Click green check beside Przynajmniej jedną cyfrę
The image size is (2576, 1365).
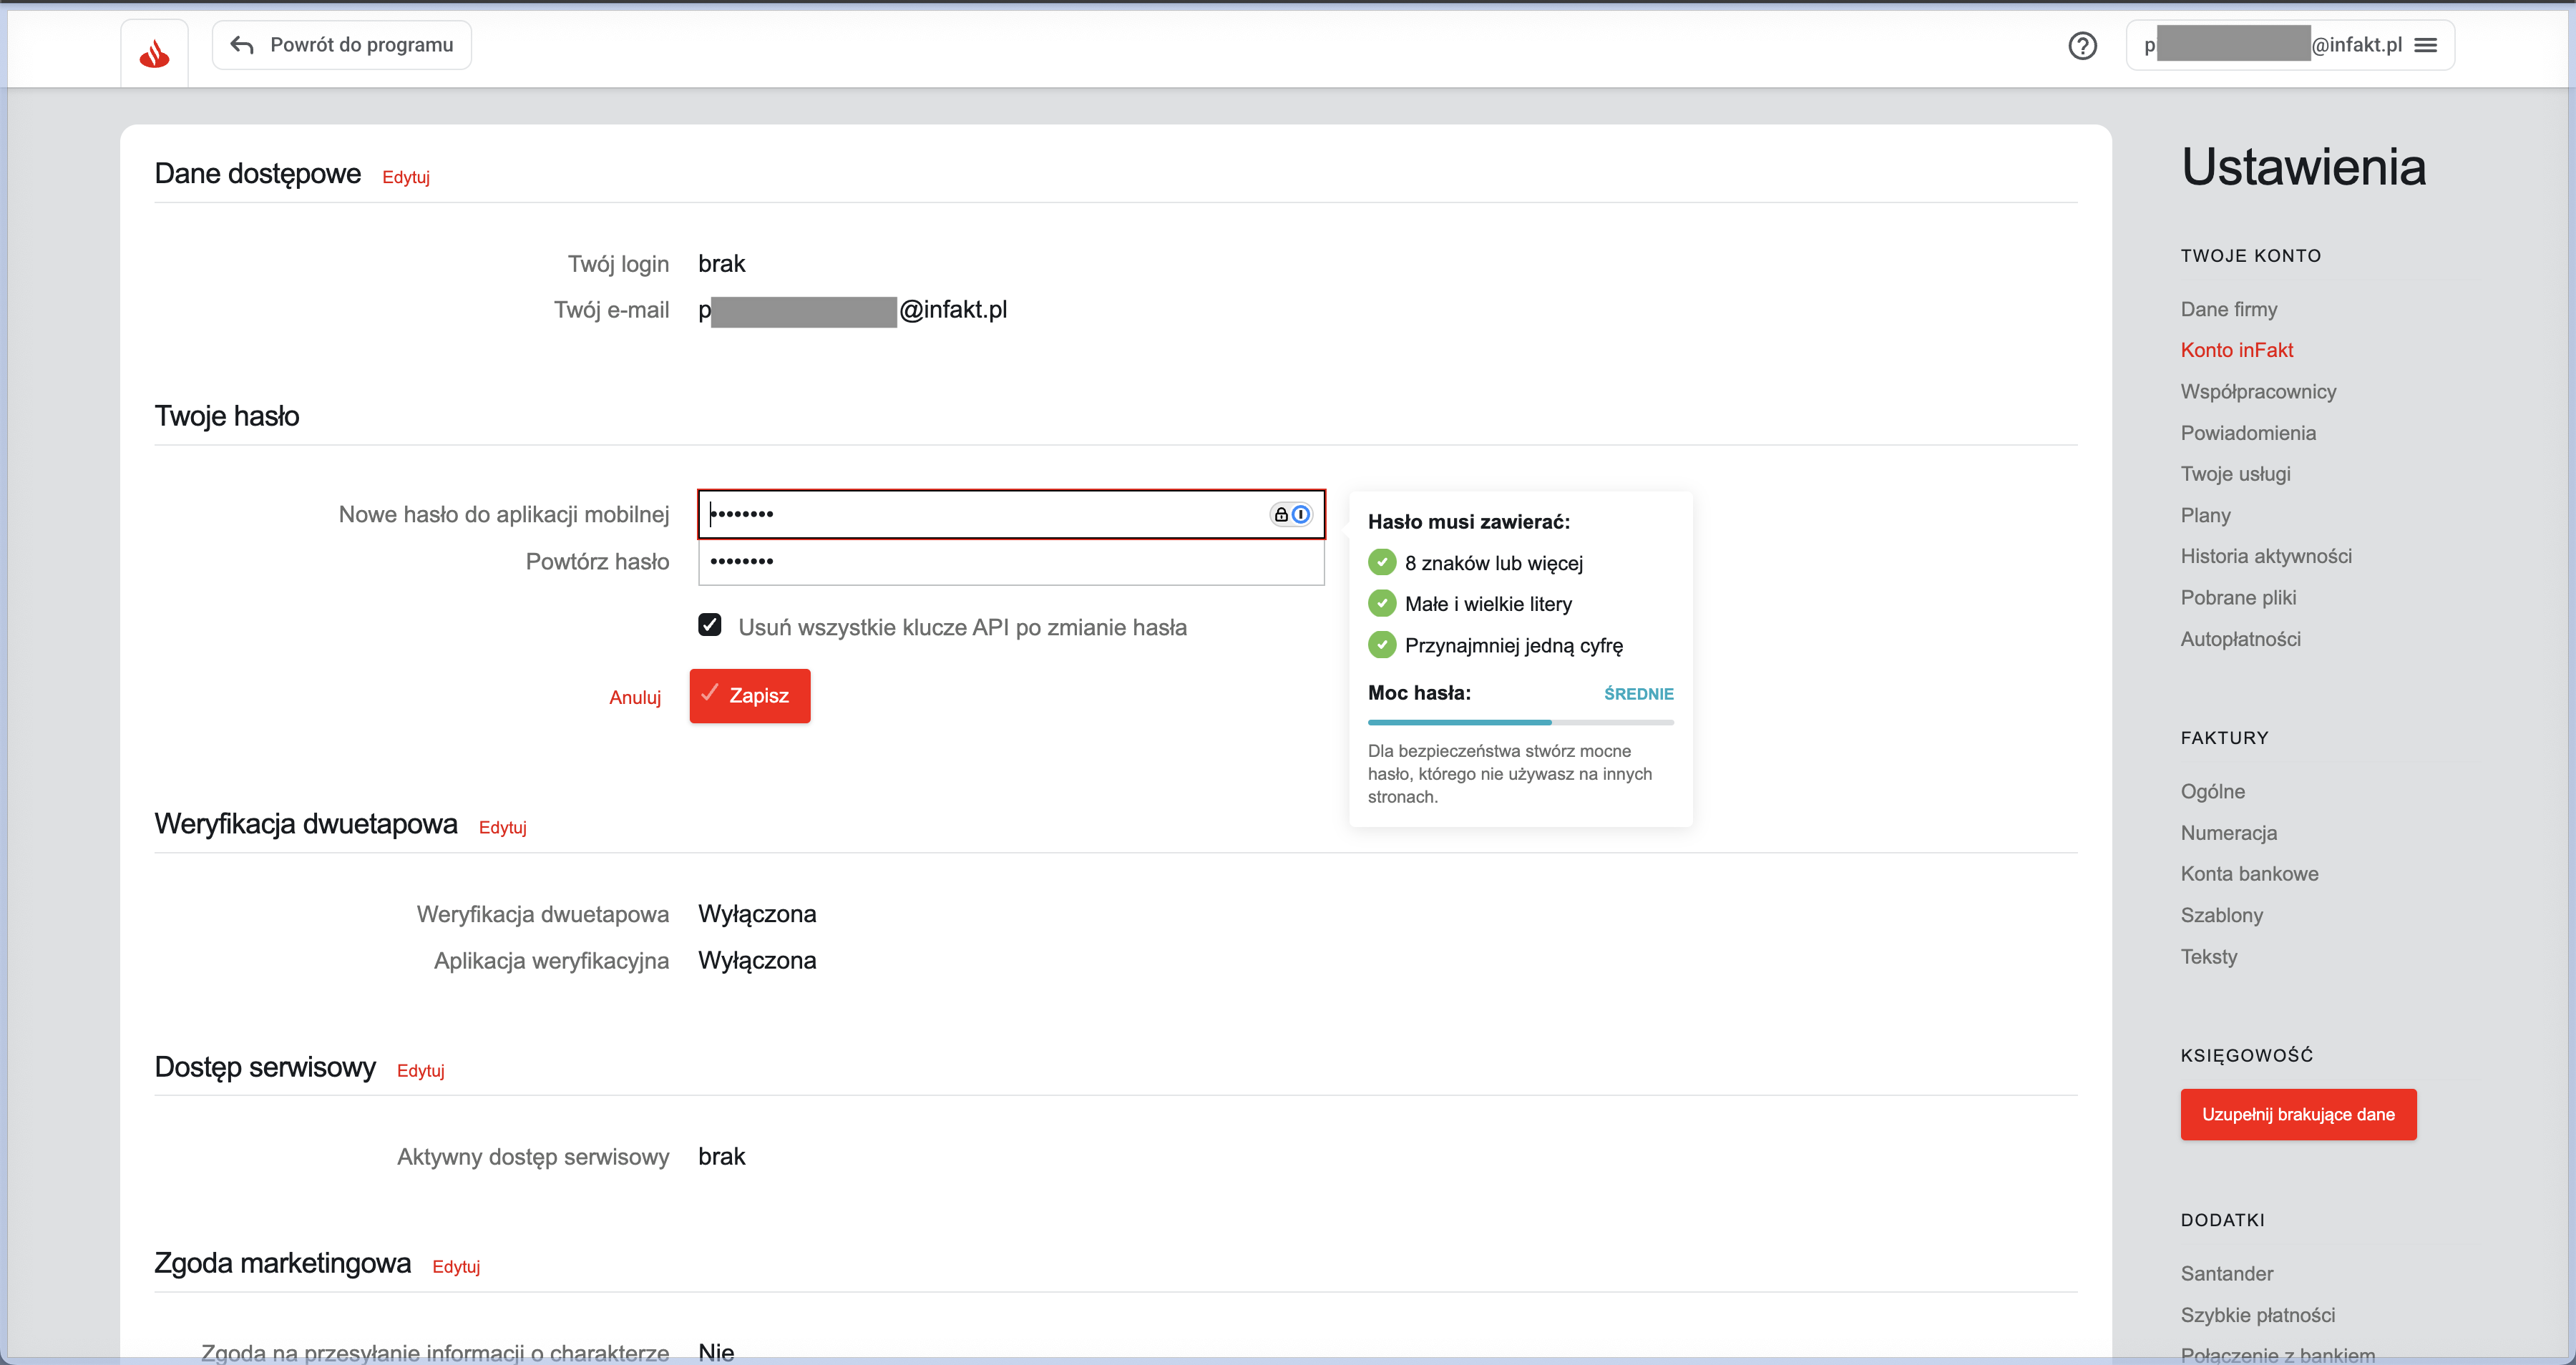(x=1382, y=645)
